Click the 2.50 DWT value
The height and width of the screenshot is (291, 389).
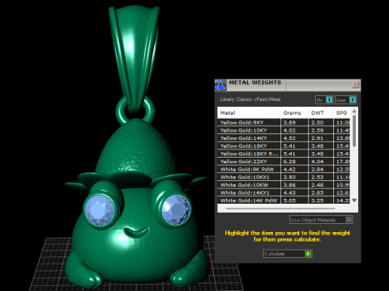pyautogui.click(x=317, y=122)
